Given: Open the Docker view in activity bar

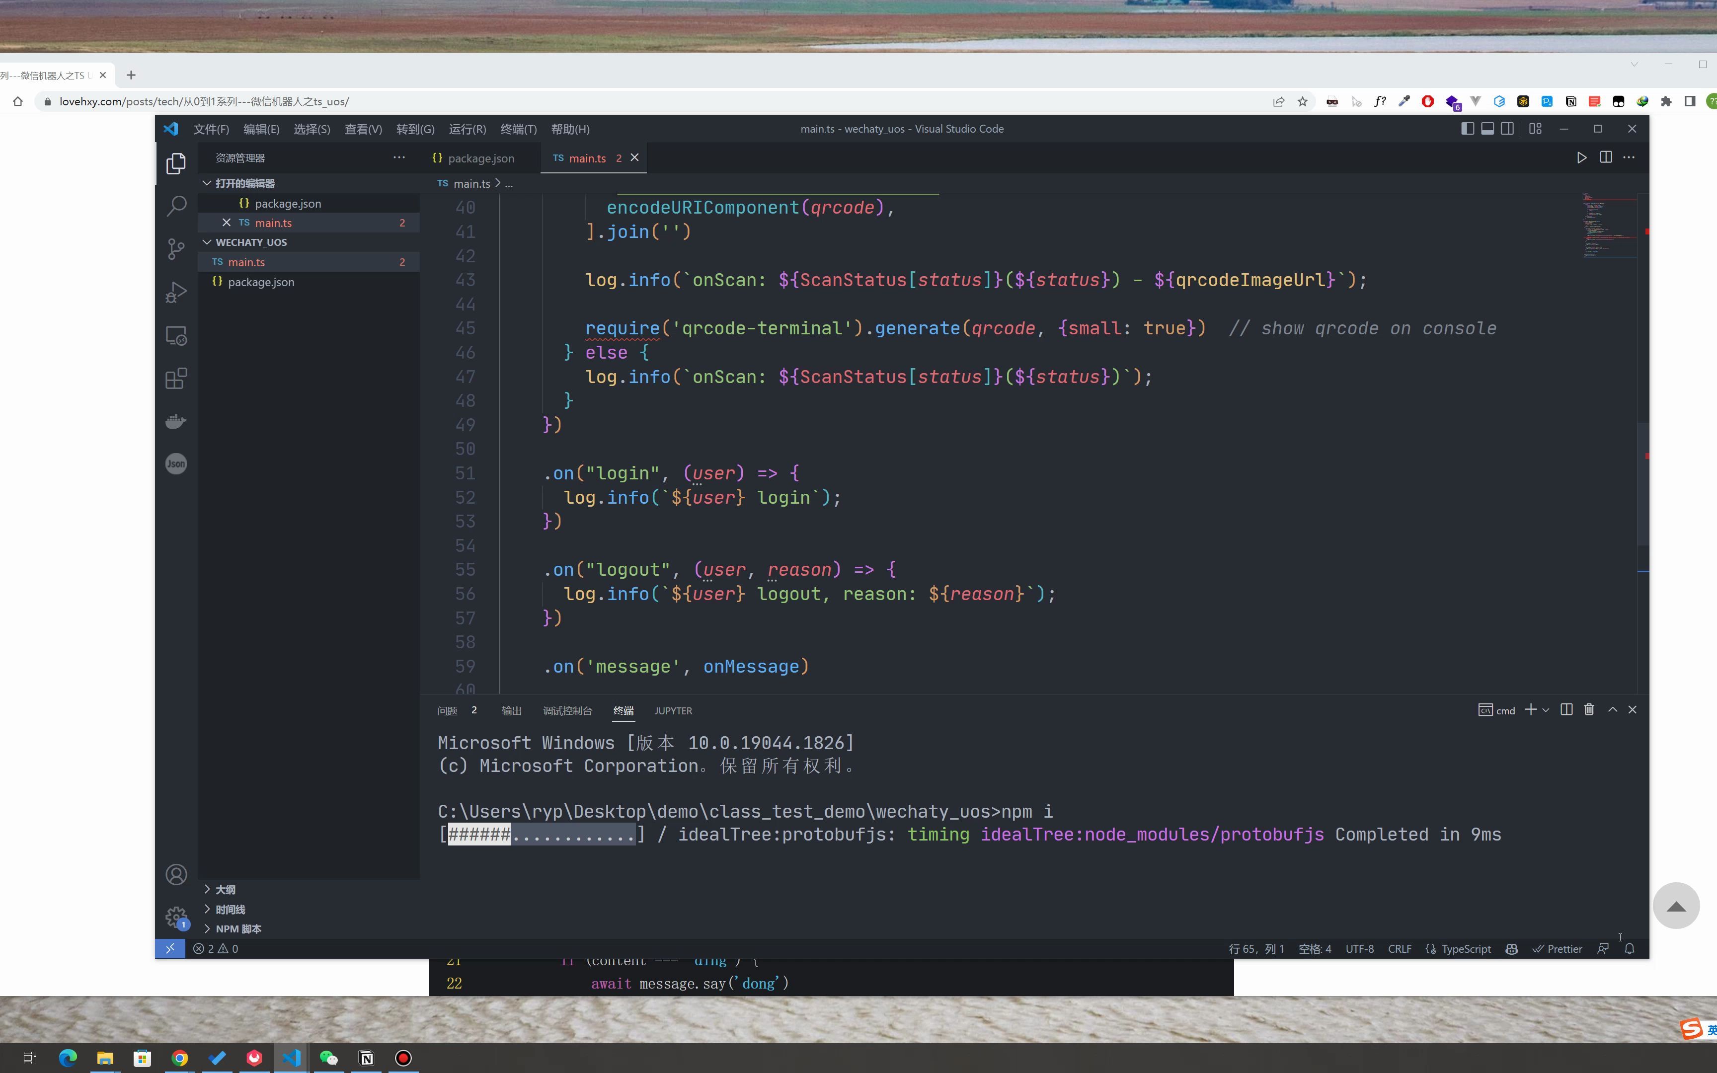Looking at the screenshot, I should pyautogui.click(x=176, y=422).
